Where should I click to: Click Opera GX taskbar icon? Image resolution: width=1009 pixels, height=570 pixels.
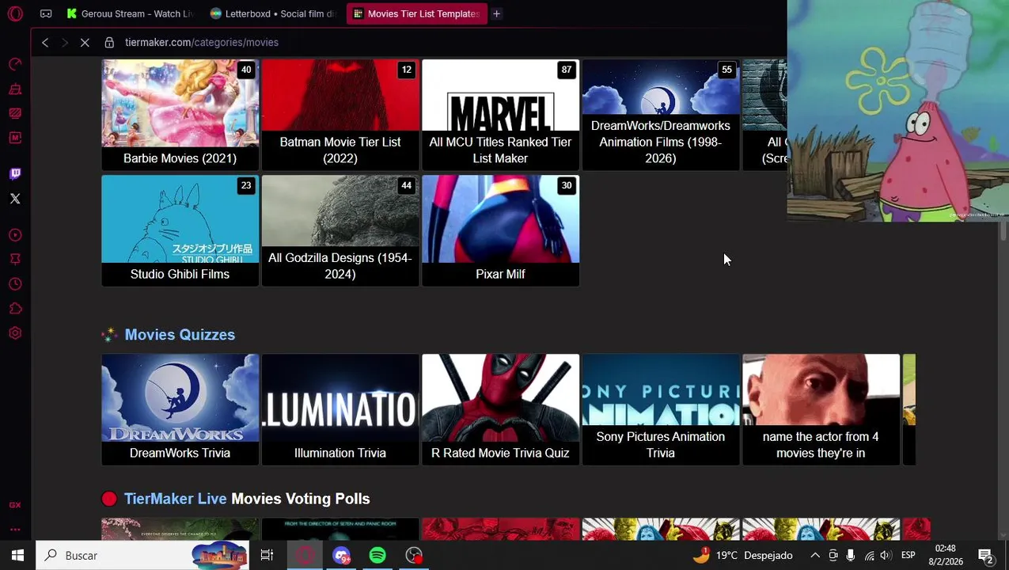(x=305, y=556)
